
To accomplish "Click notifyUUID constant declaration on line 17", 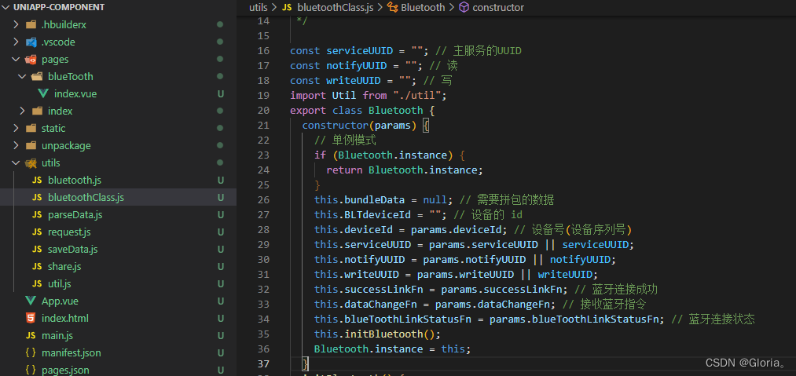I will pyautogui.click(x=357, y=65).
